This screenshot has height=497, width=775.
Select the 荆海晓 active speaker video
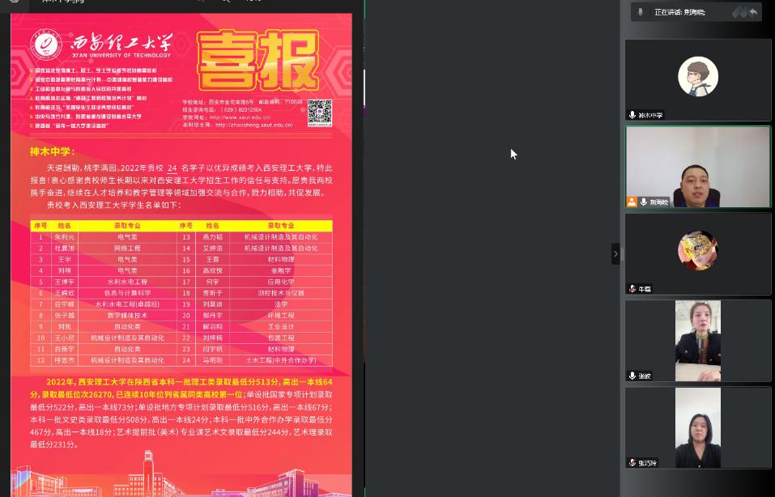[697, 166]
